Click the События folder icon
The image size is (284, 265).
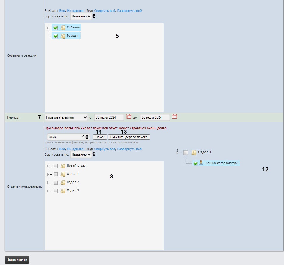coord(63,28)
